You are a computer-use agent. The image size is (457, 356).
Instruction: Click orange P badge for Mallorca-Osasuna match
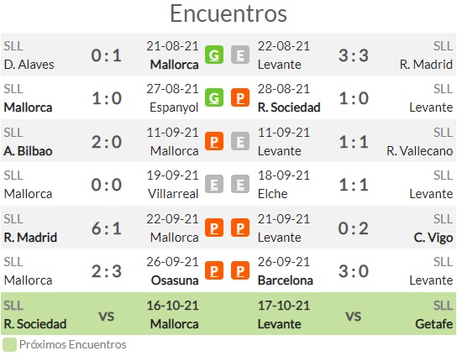[x=214, y=270]
